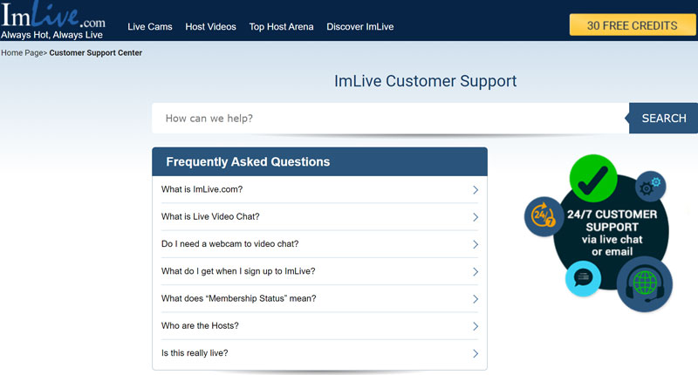
Task: Expand chevron for Do I need a webcam
Action: [476, 244]
